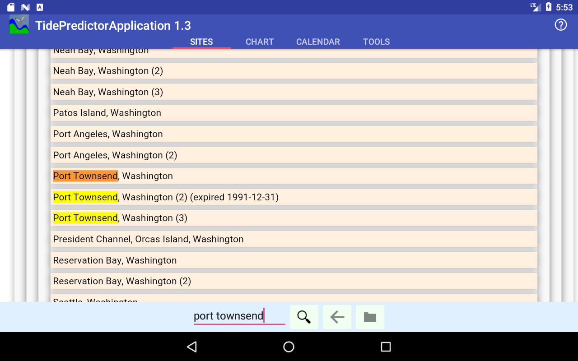Select Port Angeles, Washington (2)

pos(294,155)
